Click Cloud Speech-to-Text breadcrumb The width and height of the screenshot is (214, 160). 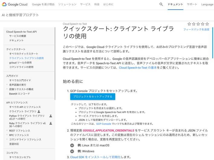click(75, 24)
